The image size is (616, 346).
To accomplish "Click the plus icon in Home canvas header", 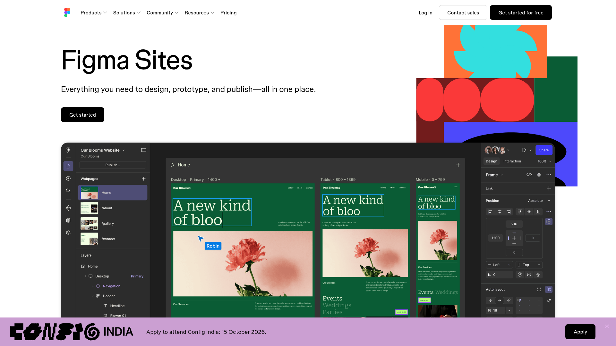I will [458, 165].
